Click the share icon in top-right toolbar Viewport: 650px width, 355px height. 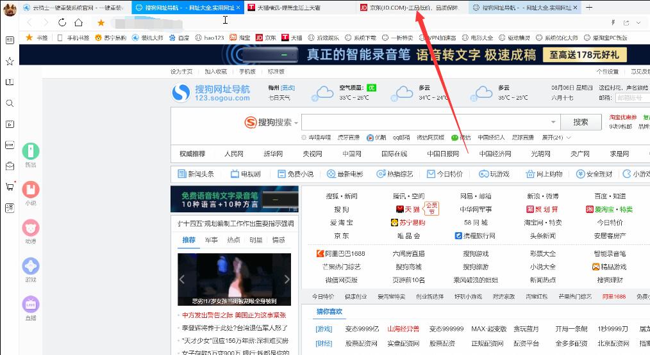[626, 23]
